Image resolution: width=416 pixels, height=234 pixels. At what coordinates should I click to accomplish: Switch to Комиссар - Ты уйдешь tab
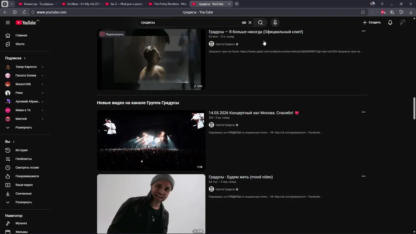(37, 4)
